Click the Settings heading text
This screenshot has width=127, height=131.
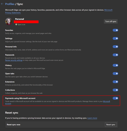coord(9,39)
